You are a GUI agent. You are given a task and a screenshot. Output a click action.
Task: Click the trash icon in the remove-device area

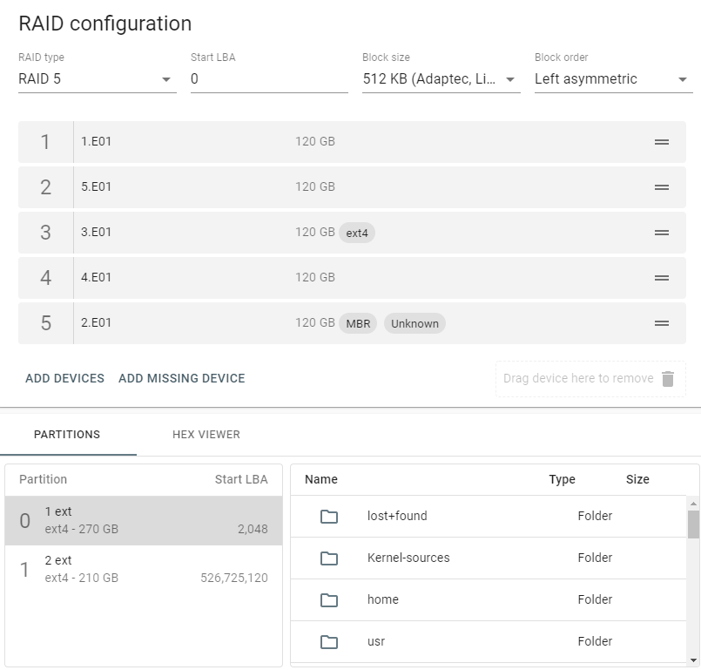(669, 378)
